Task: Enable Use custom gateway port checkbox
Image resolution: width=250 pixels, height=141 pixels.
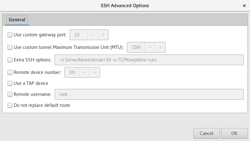Action: (x=10, y=35)
